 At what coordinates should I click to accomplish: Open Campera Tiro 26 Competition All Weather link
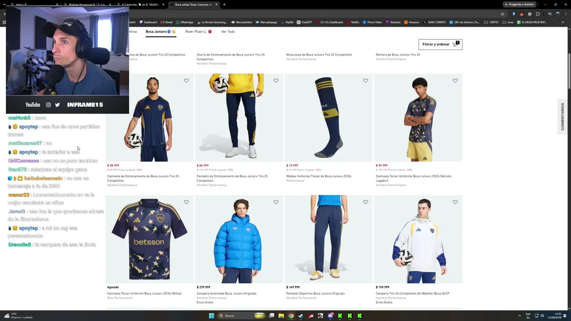(x=413, y=293)
